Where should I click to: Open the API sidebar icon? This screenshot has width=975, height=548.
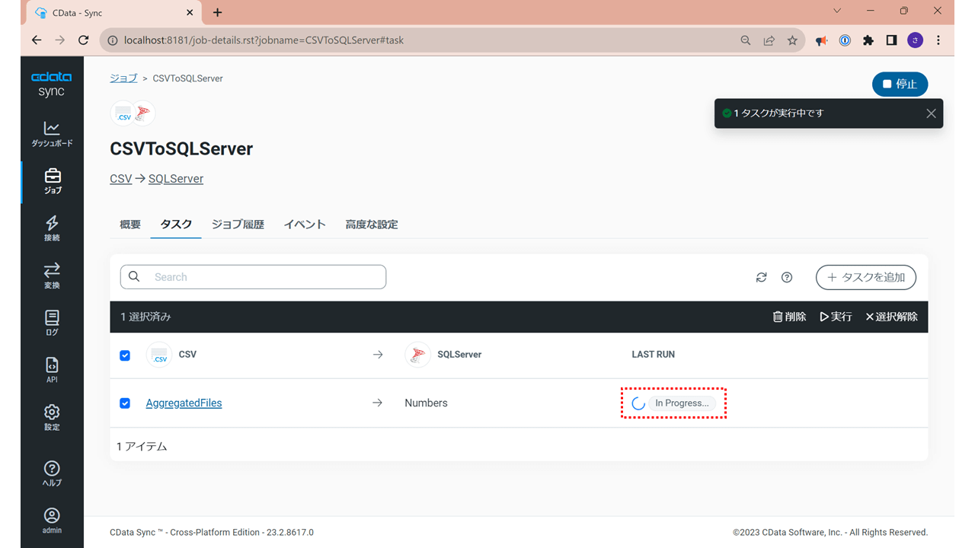[52, 370]
